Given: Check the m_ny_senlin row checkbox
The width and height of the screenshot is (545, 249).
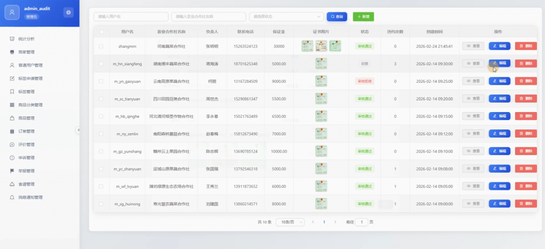Looking at the screenshot, I should point(101,134).
